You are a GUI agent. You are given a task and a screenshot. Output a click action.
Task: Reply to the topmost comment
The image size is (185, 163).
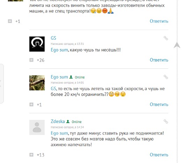(159, 21)
